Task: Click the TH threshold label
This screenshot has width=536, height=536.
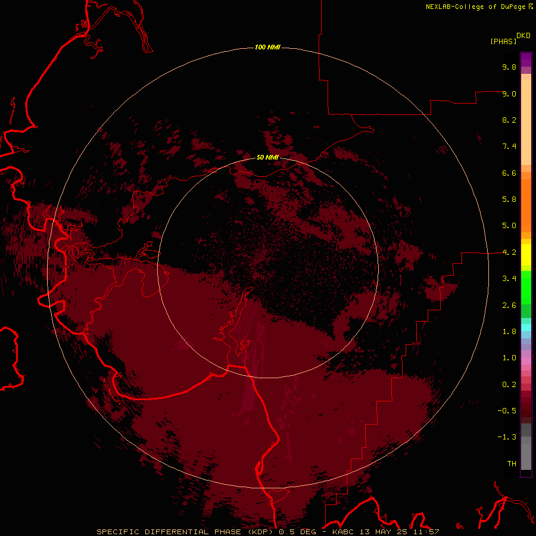Action: (512, 464)
